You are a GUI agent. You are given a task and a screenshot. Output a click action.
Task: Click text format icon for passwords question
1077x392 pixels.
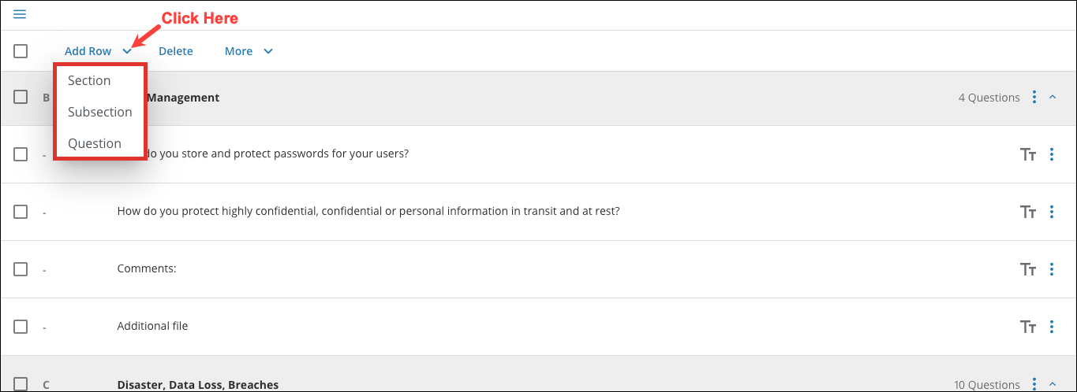(x=1027, y=154)
